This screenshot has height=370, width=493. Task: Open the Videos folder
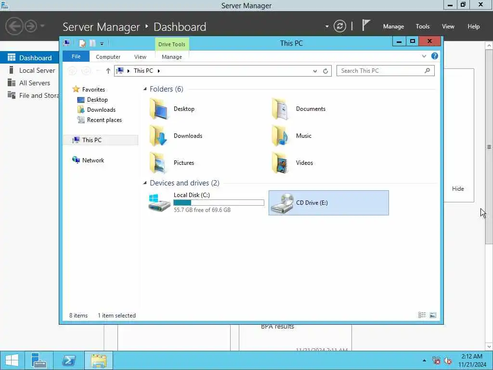click(x=292, y=163)
